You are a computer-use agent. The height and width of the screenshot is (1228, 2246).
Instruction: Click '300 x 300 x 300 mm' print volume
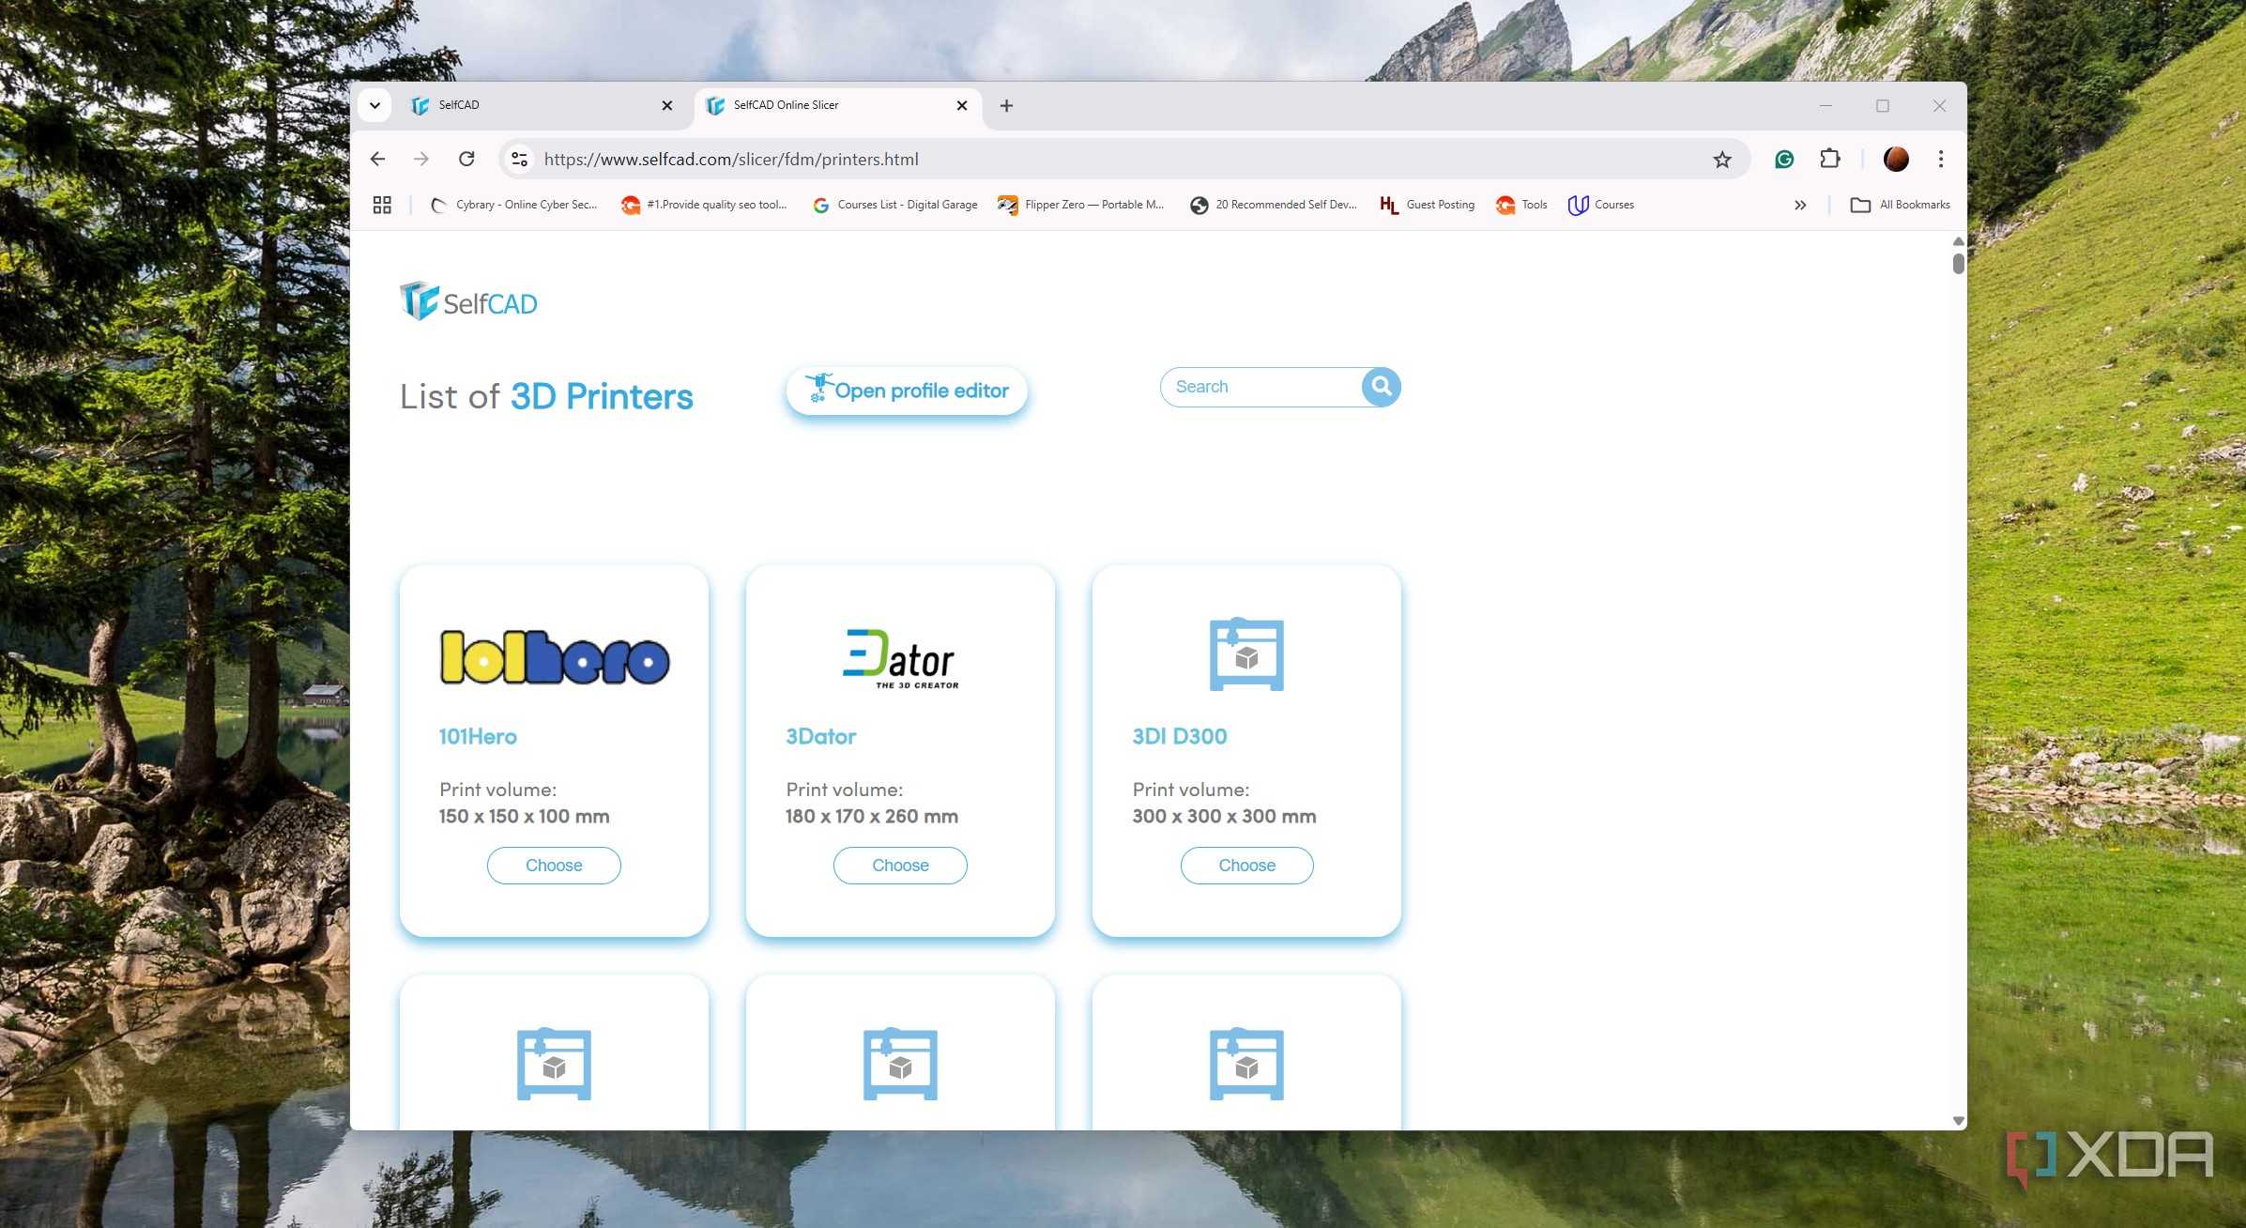[1224, 817]
